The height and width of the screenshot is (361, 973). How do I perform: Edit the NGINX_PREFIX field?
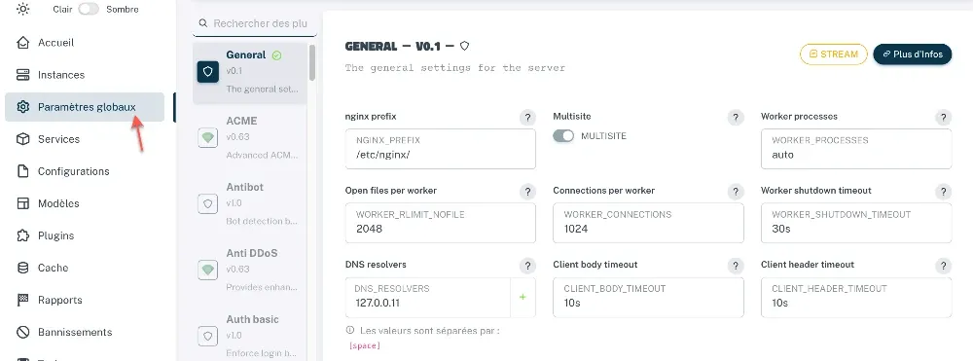440,149
